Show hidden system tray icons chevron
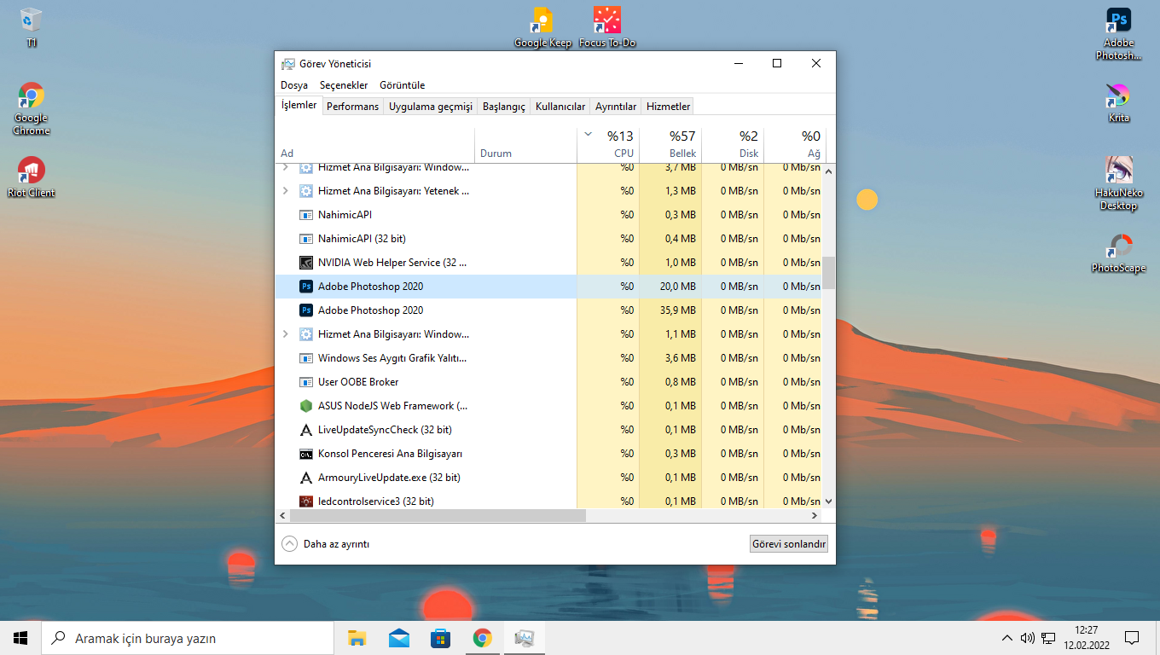 pyautogui.click(x=1007, y=638)
